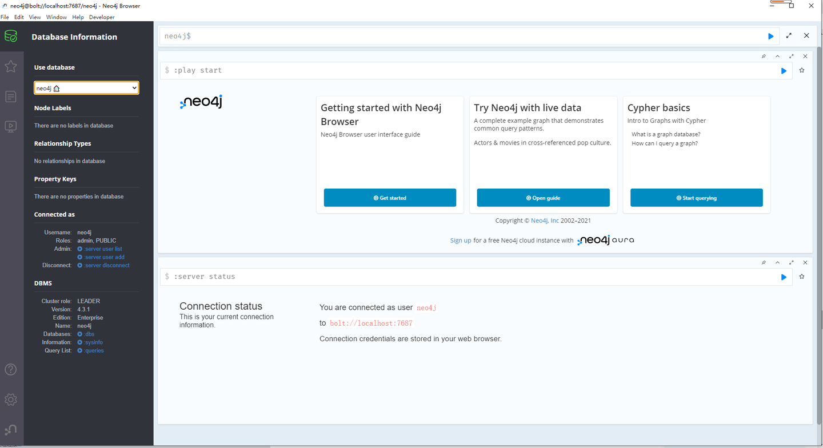Run the query in the main editor

pyautogui.click(x=770, y=36)
